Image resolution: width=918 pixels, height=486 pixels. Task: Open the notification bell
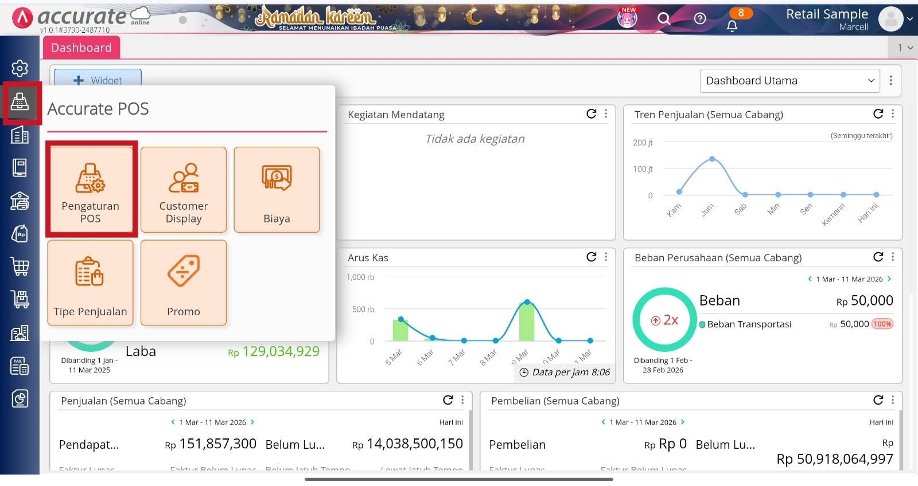(x=732, y=26)
